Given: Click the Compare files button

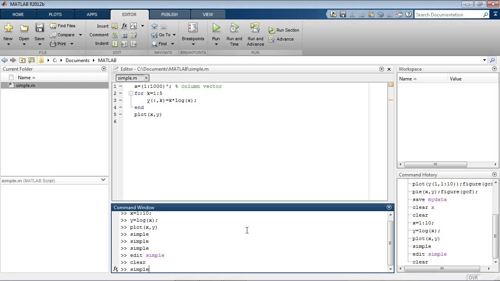Looking at the screenshot, I should pyautogui.click(x=62, y=35).
